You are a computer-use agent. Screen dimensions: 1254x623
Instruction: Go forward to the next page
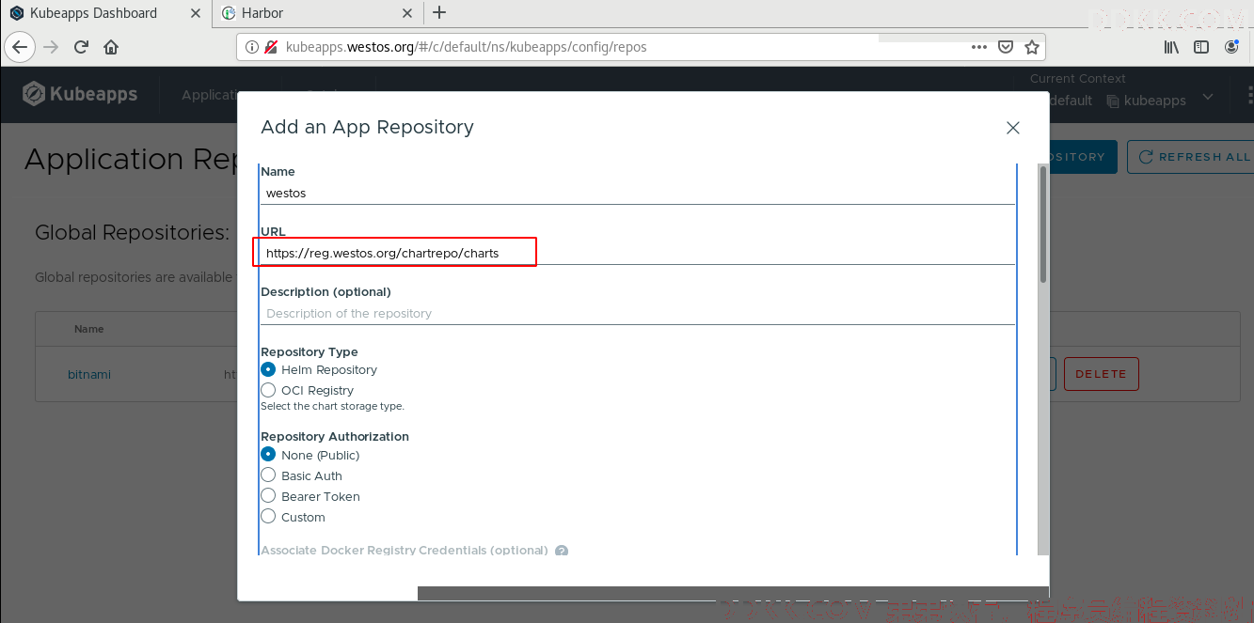coord(51,47)
